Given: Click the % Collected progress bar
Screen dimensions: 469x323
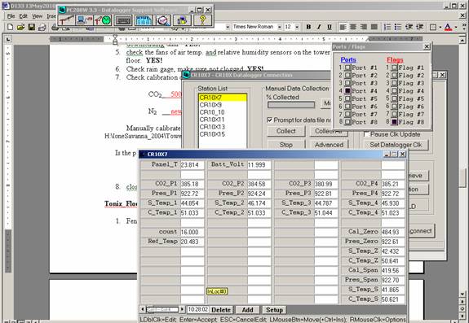Looking at the screenshot, I should (x=291, y=105).
